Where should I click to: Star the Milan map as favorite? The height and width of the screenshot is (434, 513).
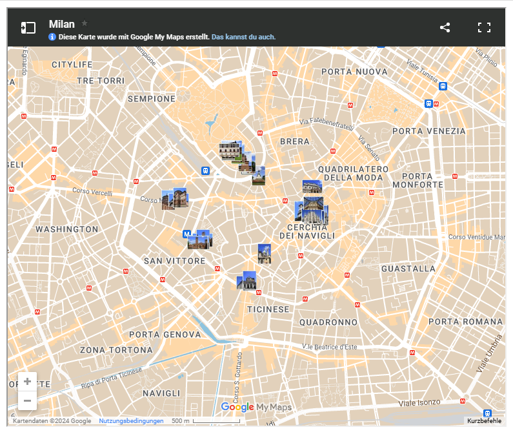[85, 23]
